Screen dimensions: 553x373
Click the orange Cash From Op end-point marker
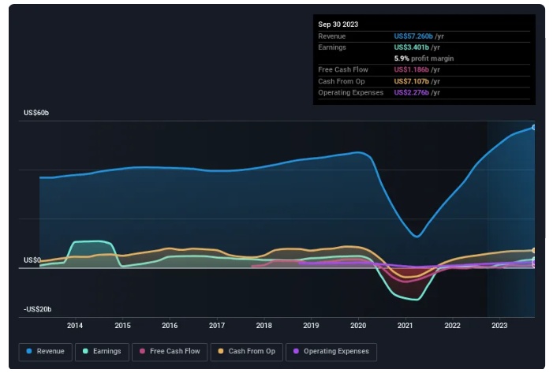pyautogui.click(x=534, y=251)
